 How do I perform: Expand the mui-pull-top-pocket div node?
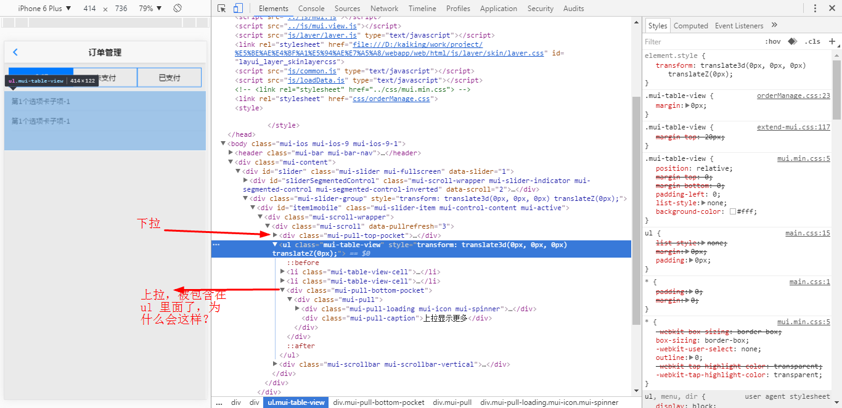pos(276,235)
